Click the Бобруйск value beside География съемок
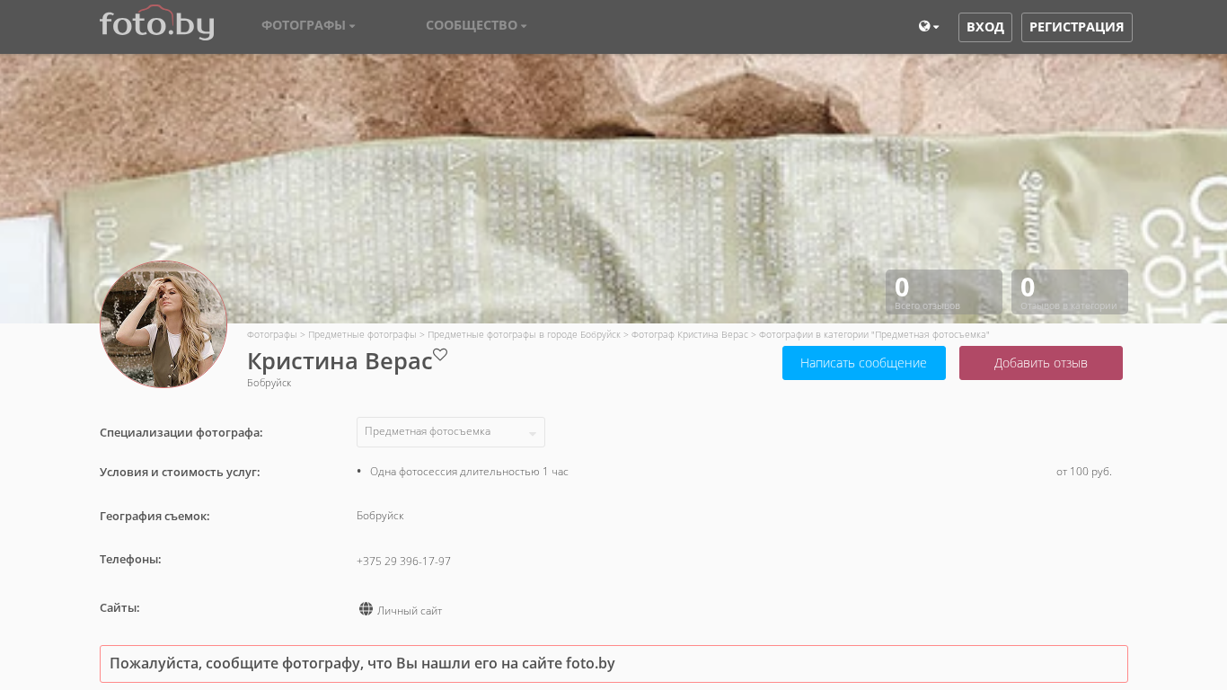The image size is (1227, 690). tap(380, 516)
